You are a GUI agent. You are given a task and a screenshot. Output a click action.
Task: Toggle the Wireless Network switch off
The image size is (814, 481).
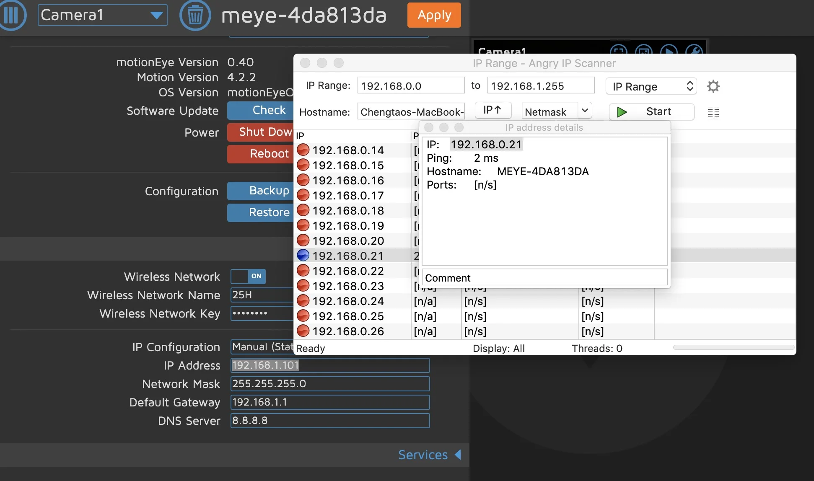[x=248, y=276]
